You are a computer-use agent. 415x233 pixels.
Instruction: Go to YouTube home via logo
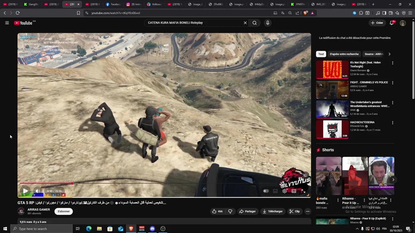[23, 23]
